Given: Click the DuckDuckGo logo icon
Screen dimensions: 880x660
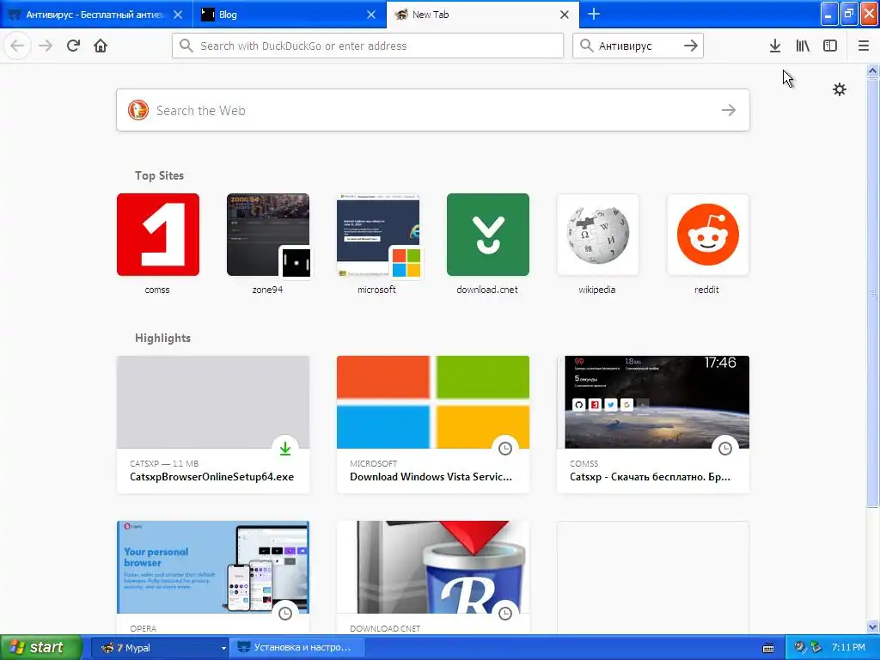Looking at the screenshot, I should pyautogui.click(x=138, y=110).
